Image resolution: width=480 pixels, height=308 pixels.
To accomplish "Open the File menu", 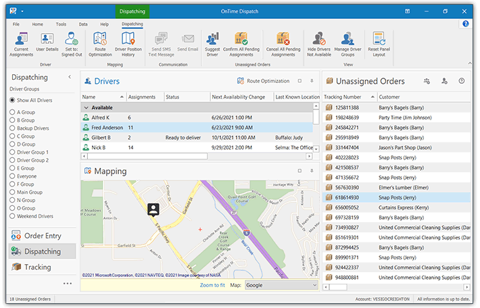I will click(x=16, y=24).
